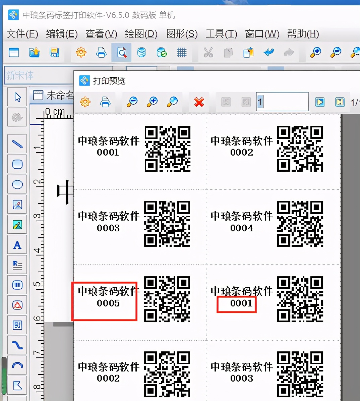Click label text 0005 in preview
This screenshot has height=401, width=360.
click(x=108, y=303)
